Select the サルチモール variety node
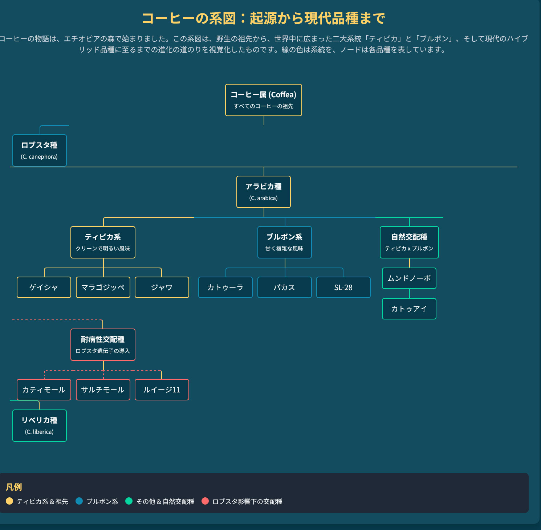Image resolution: width=541 pixels, height=530 pixels. point(103,390)
